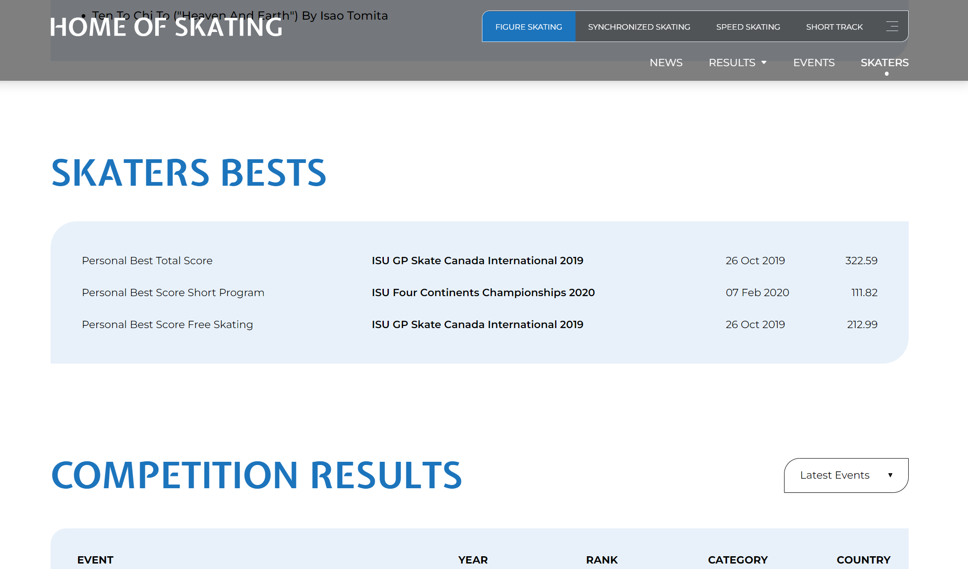Click the RANK column header

click(x=602, y=560)
